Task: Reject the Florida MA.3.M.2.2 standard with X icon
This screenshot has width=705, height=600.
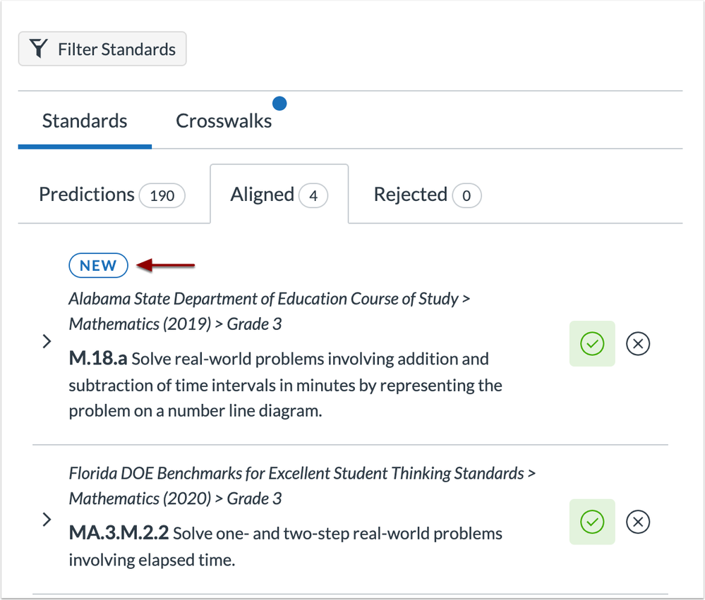Action: pyautogui.click(x=637, y=522)
